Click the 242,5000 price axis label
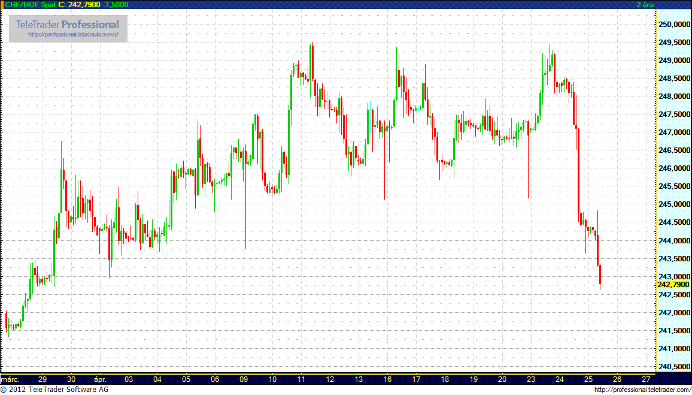This screenshot has height=395, width=692. pos(673,295)
